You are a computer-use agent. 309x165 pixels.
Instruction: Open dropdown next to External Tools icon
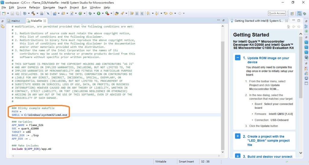point(111,13)
